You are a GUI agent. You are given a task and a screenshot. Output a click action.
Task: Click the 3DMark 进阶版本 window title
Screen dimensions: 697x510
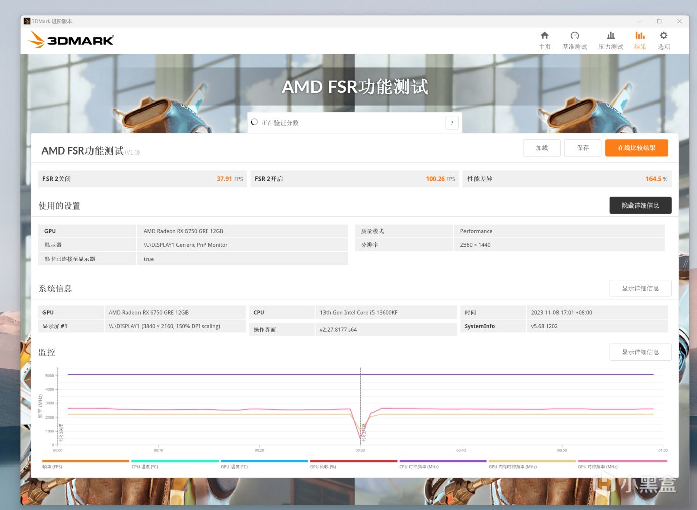pos(52,21)
